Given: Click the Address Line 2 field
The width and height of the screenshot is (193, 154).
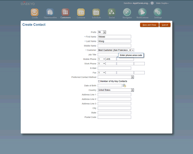Looking at the screenshot, I should coord(114,99).
